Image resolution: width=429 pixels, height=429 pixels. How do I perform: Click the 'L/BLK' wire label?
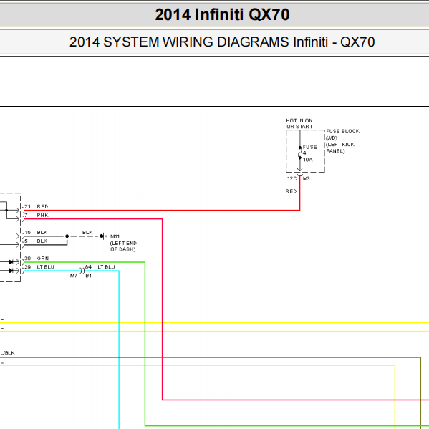click(8, 353)
